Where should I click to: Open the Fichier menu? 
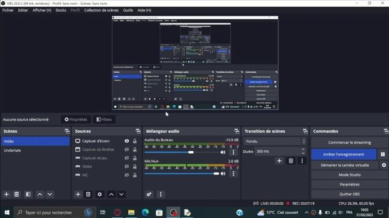pyautogui.click(x=8, y=10)
